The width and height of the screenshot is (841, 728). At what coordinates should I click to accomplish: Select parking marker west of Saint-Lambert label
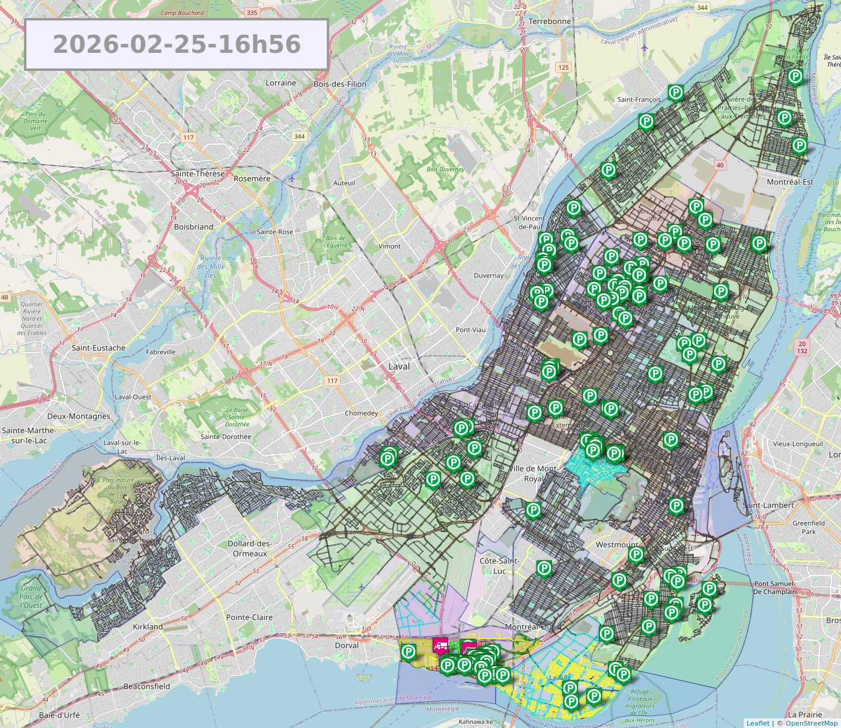pyautogui.click(x=676, y=506)
